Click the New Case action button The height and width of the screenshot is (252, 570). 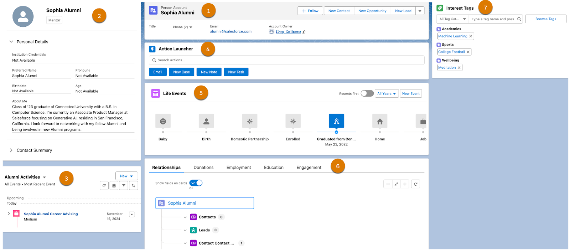[182, 72]
